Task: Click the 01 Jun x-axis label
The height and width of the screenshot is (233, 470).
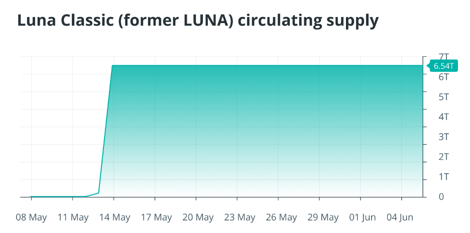Action: [363, 217]
